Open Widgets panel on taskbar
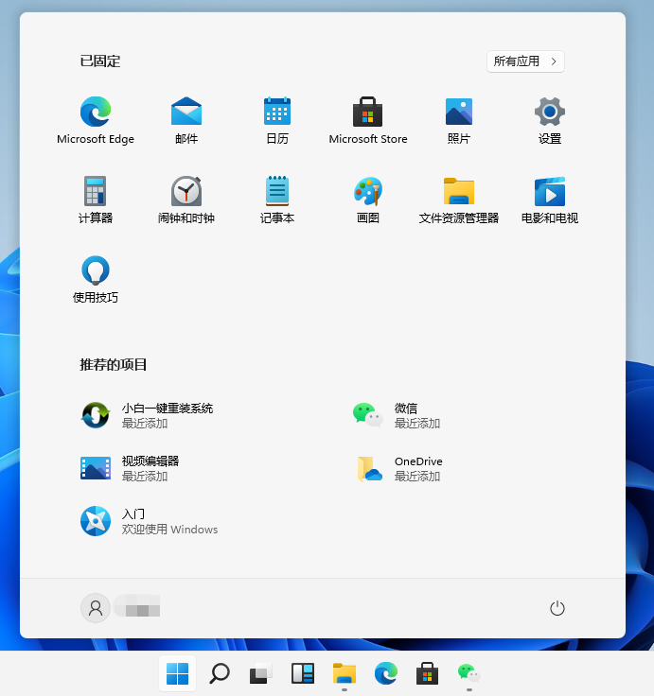 303,673
